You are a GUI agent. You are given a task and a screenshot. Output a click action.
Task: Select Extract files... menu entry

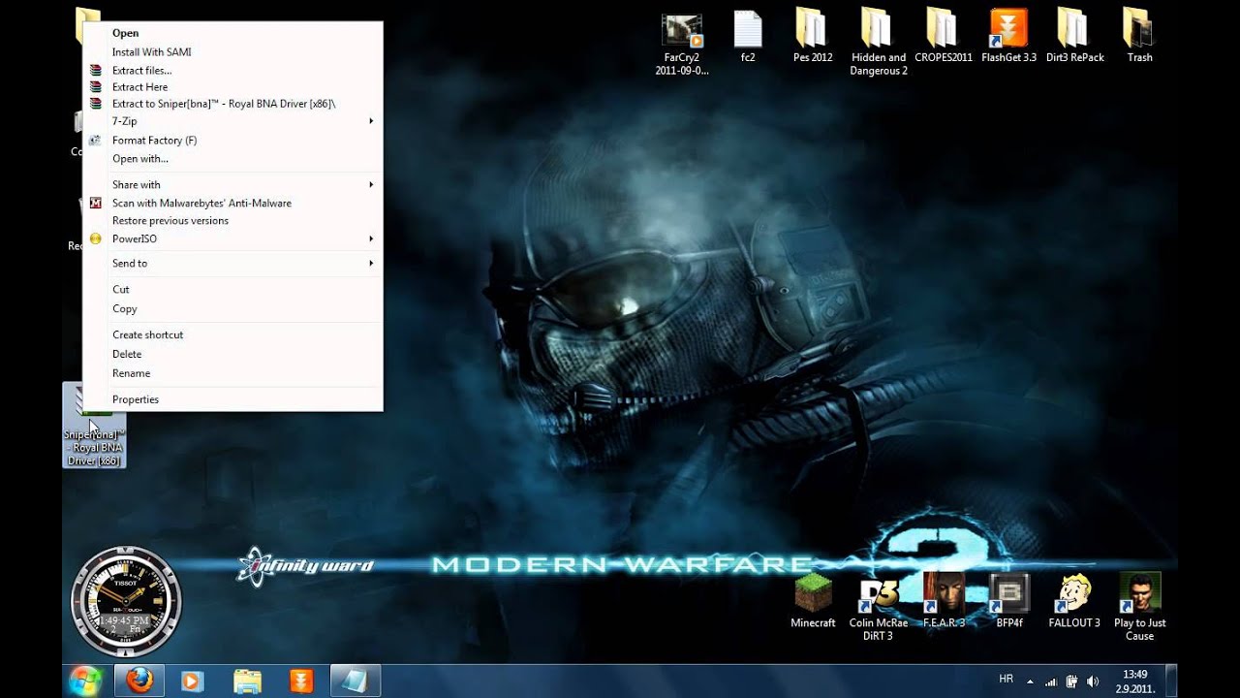tap(232, 70)
